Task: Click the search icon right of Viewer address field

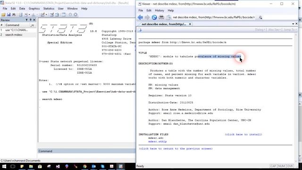Action: [260, 17]
